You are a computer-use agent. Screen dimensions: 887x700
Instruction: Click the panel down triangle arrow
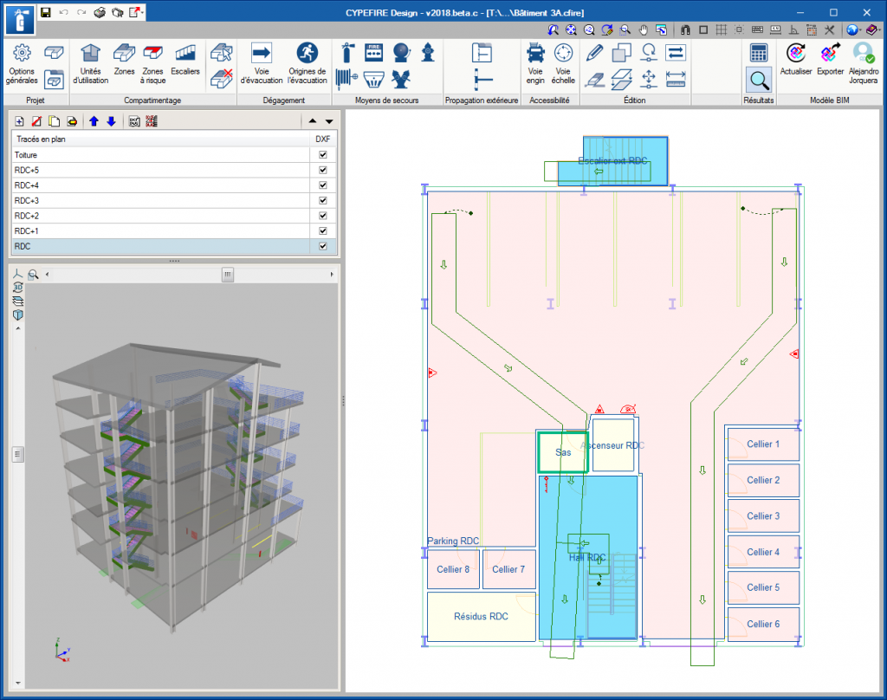click(x=328, y=121)
